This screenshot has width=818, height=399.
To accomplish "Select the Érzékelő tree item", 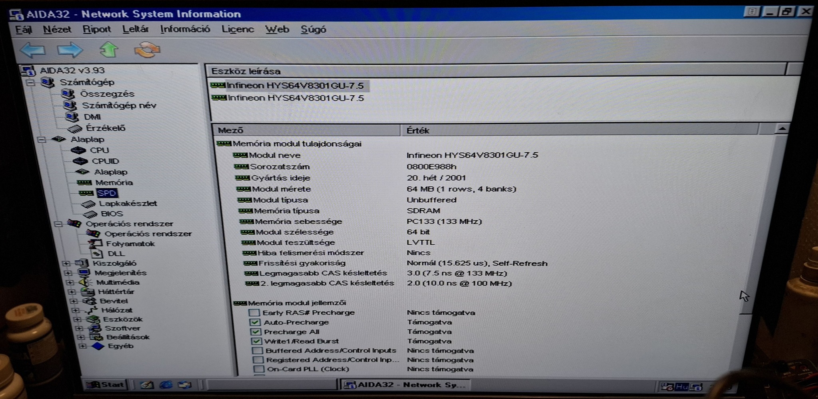I will [105, 128].
